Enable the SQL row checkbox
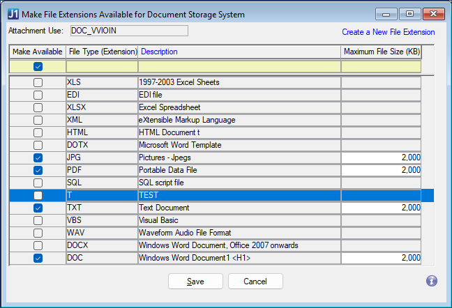The height and width of the screenshot is (308, 452). tap(38, 183)
